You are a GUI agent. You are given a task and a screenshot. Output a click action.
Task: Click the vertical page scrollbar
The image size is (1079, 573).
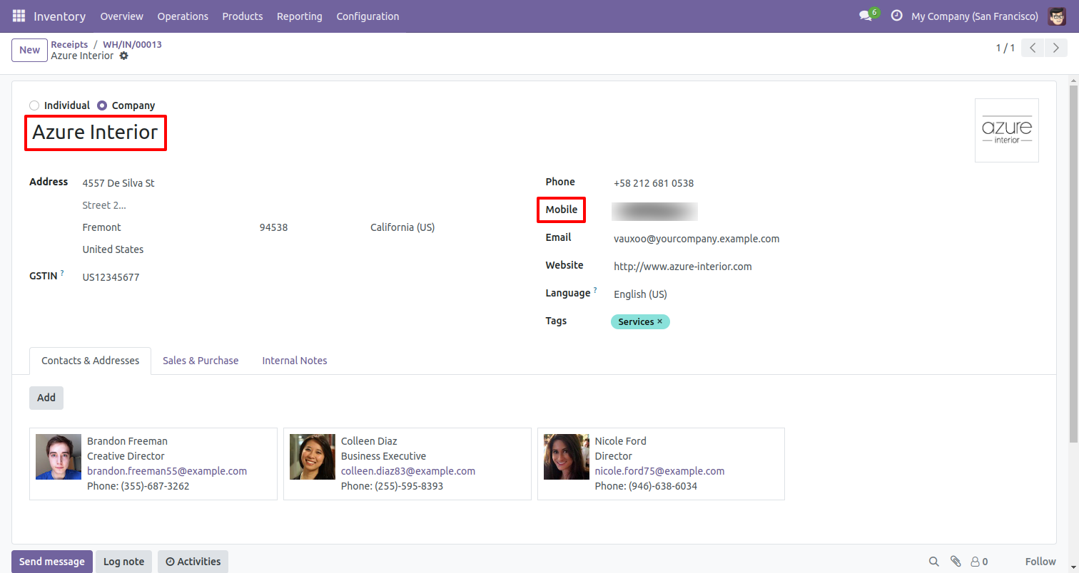coord(1073,264)
